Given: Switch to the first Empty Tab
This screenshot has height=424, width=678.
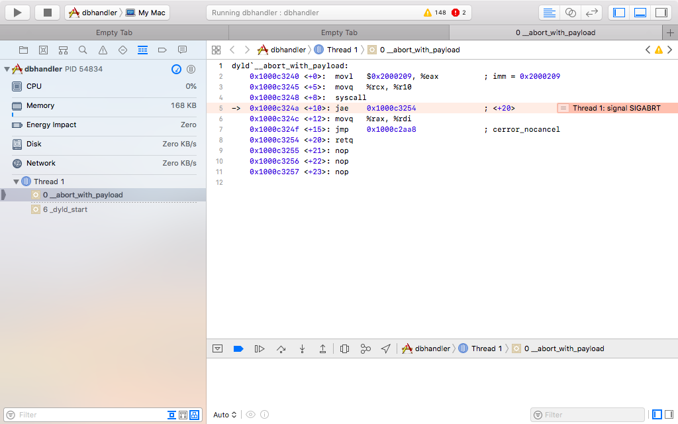Looking at the screenshot, I should [x=115, y=32].
